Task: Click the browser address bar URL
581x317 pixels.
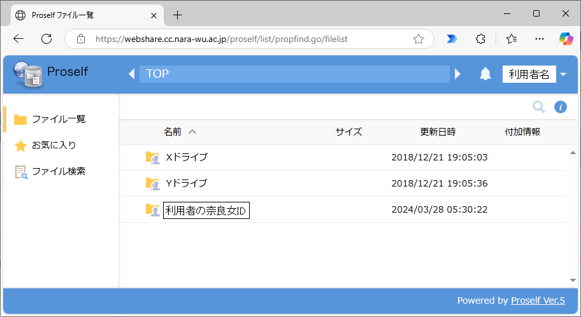Action: coord(222,39)
